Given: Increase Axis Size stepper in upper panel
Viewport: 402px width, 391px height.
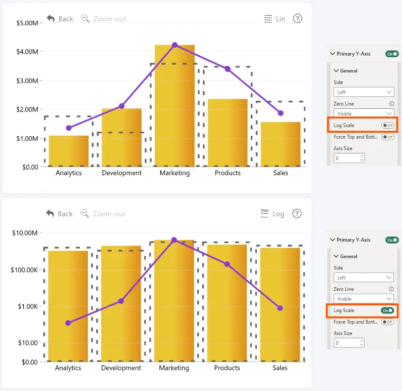Looking at the screenshot, I should click(x=362, y=156).
